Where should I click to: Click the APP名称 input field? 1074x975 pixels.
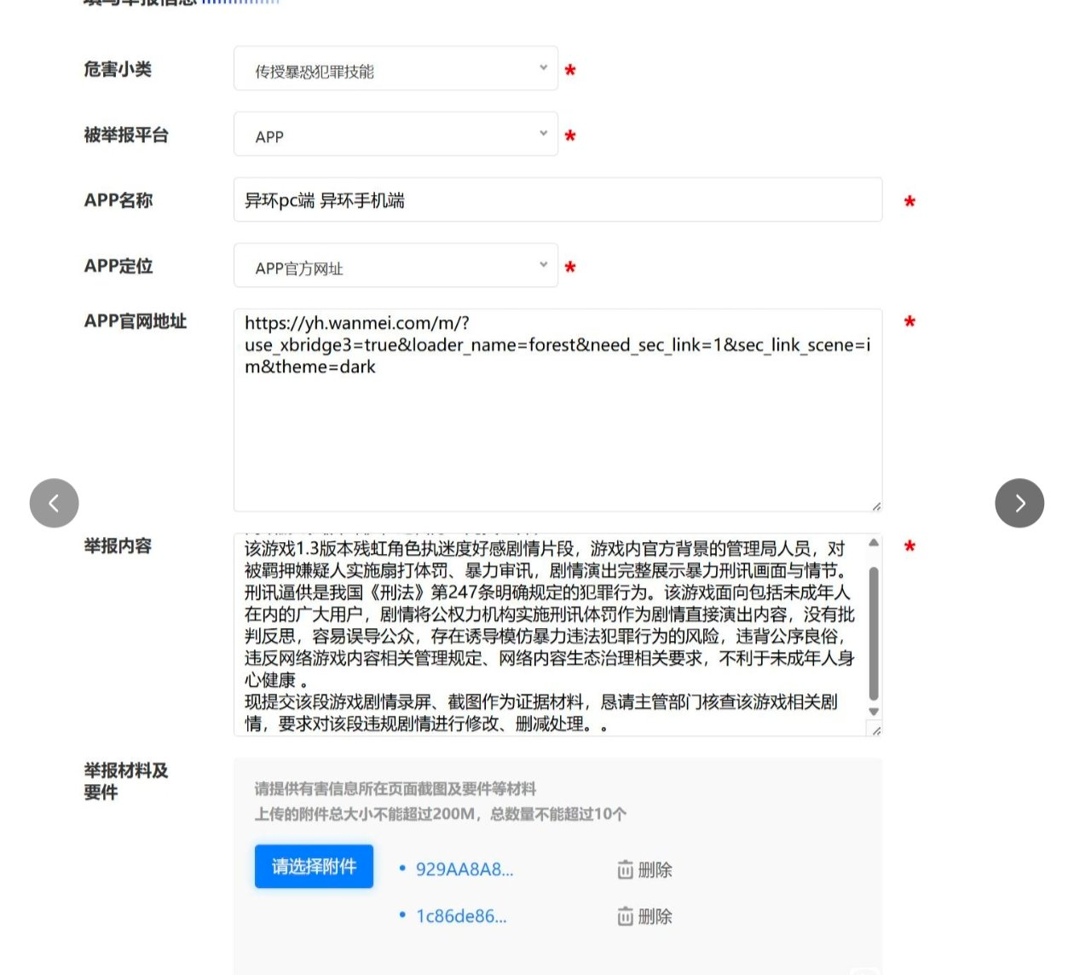[x=557, y=200]
